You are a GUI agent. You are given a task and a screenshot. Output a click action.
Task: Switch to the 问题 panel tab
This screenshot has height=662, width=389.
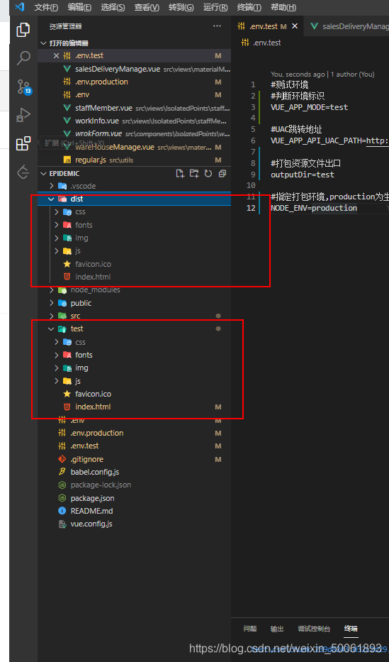point(250,629)
